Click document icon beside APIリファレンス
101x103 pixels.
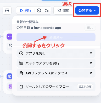pyautogui.click(x=21, y=73)
